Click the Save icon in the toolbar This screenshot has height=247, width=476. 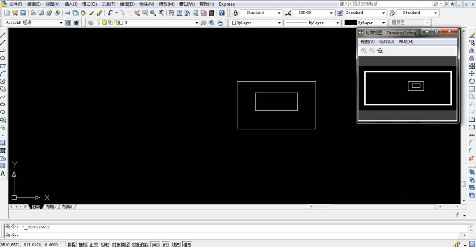[23, 13]
